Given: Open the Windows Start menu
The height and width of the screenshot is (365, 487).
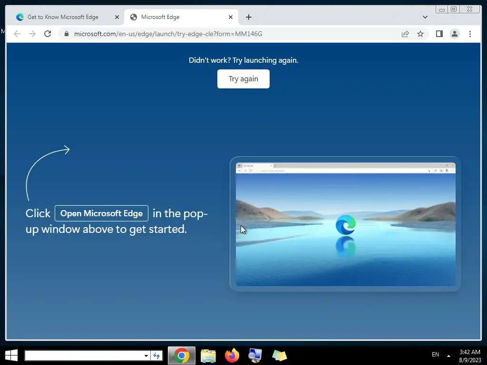Looking at the screenshot, I should 11,355.
